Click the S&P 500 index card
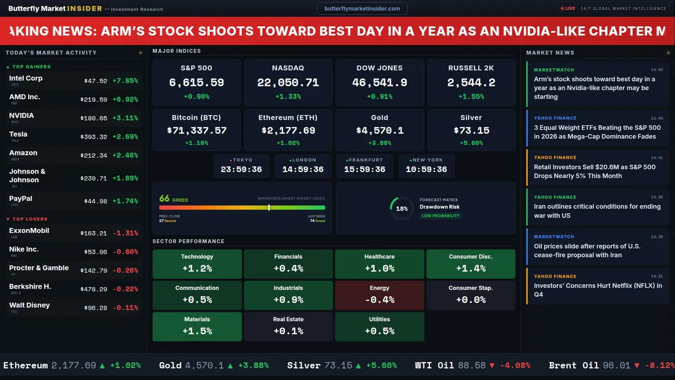 tap(197, 82)
